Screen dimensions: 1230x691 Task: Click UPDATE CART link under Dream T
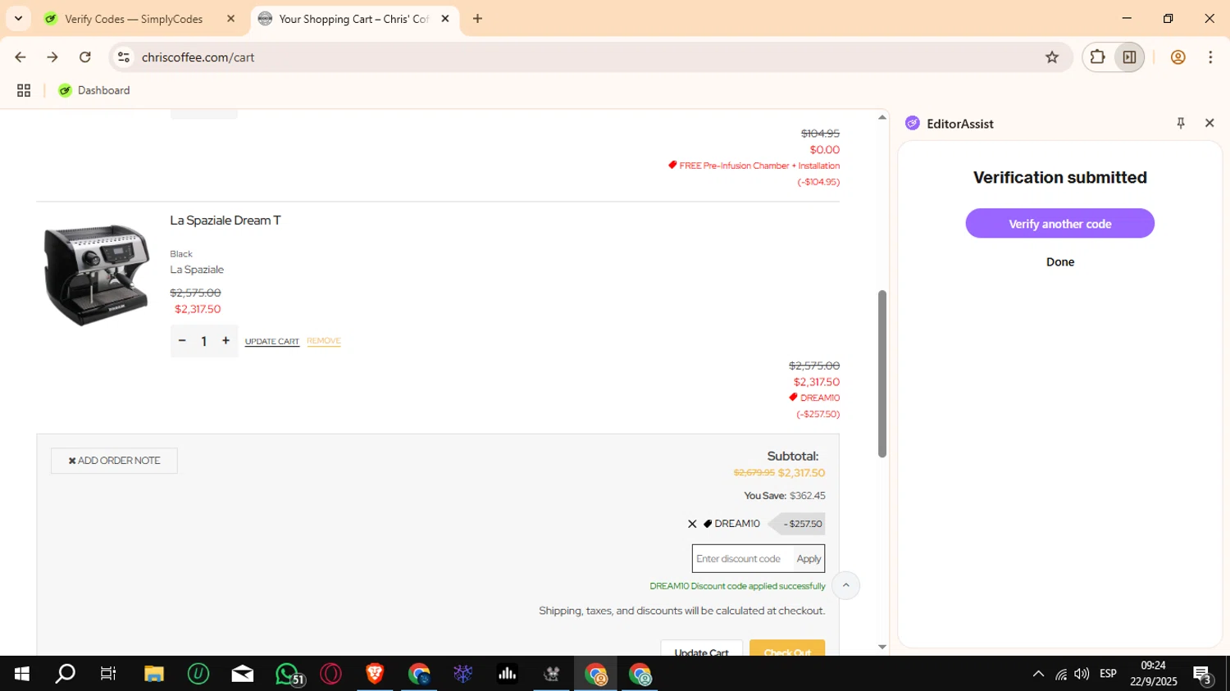tap(272, 342)
